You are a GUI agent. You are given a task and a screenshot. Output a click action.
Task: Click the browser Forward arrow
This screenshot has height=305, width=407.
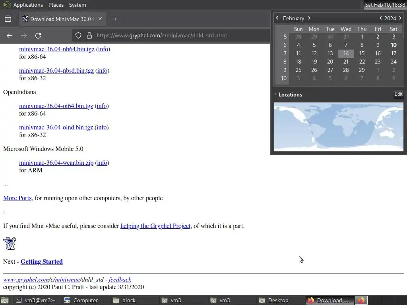pyautogui.click(x=24, y=35)
